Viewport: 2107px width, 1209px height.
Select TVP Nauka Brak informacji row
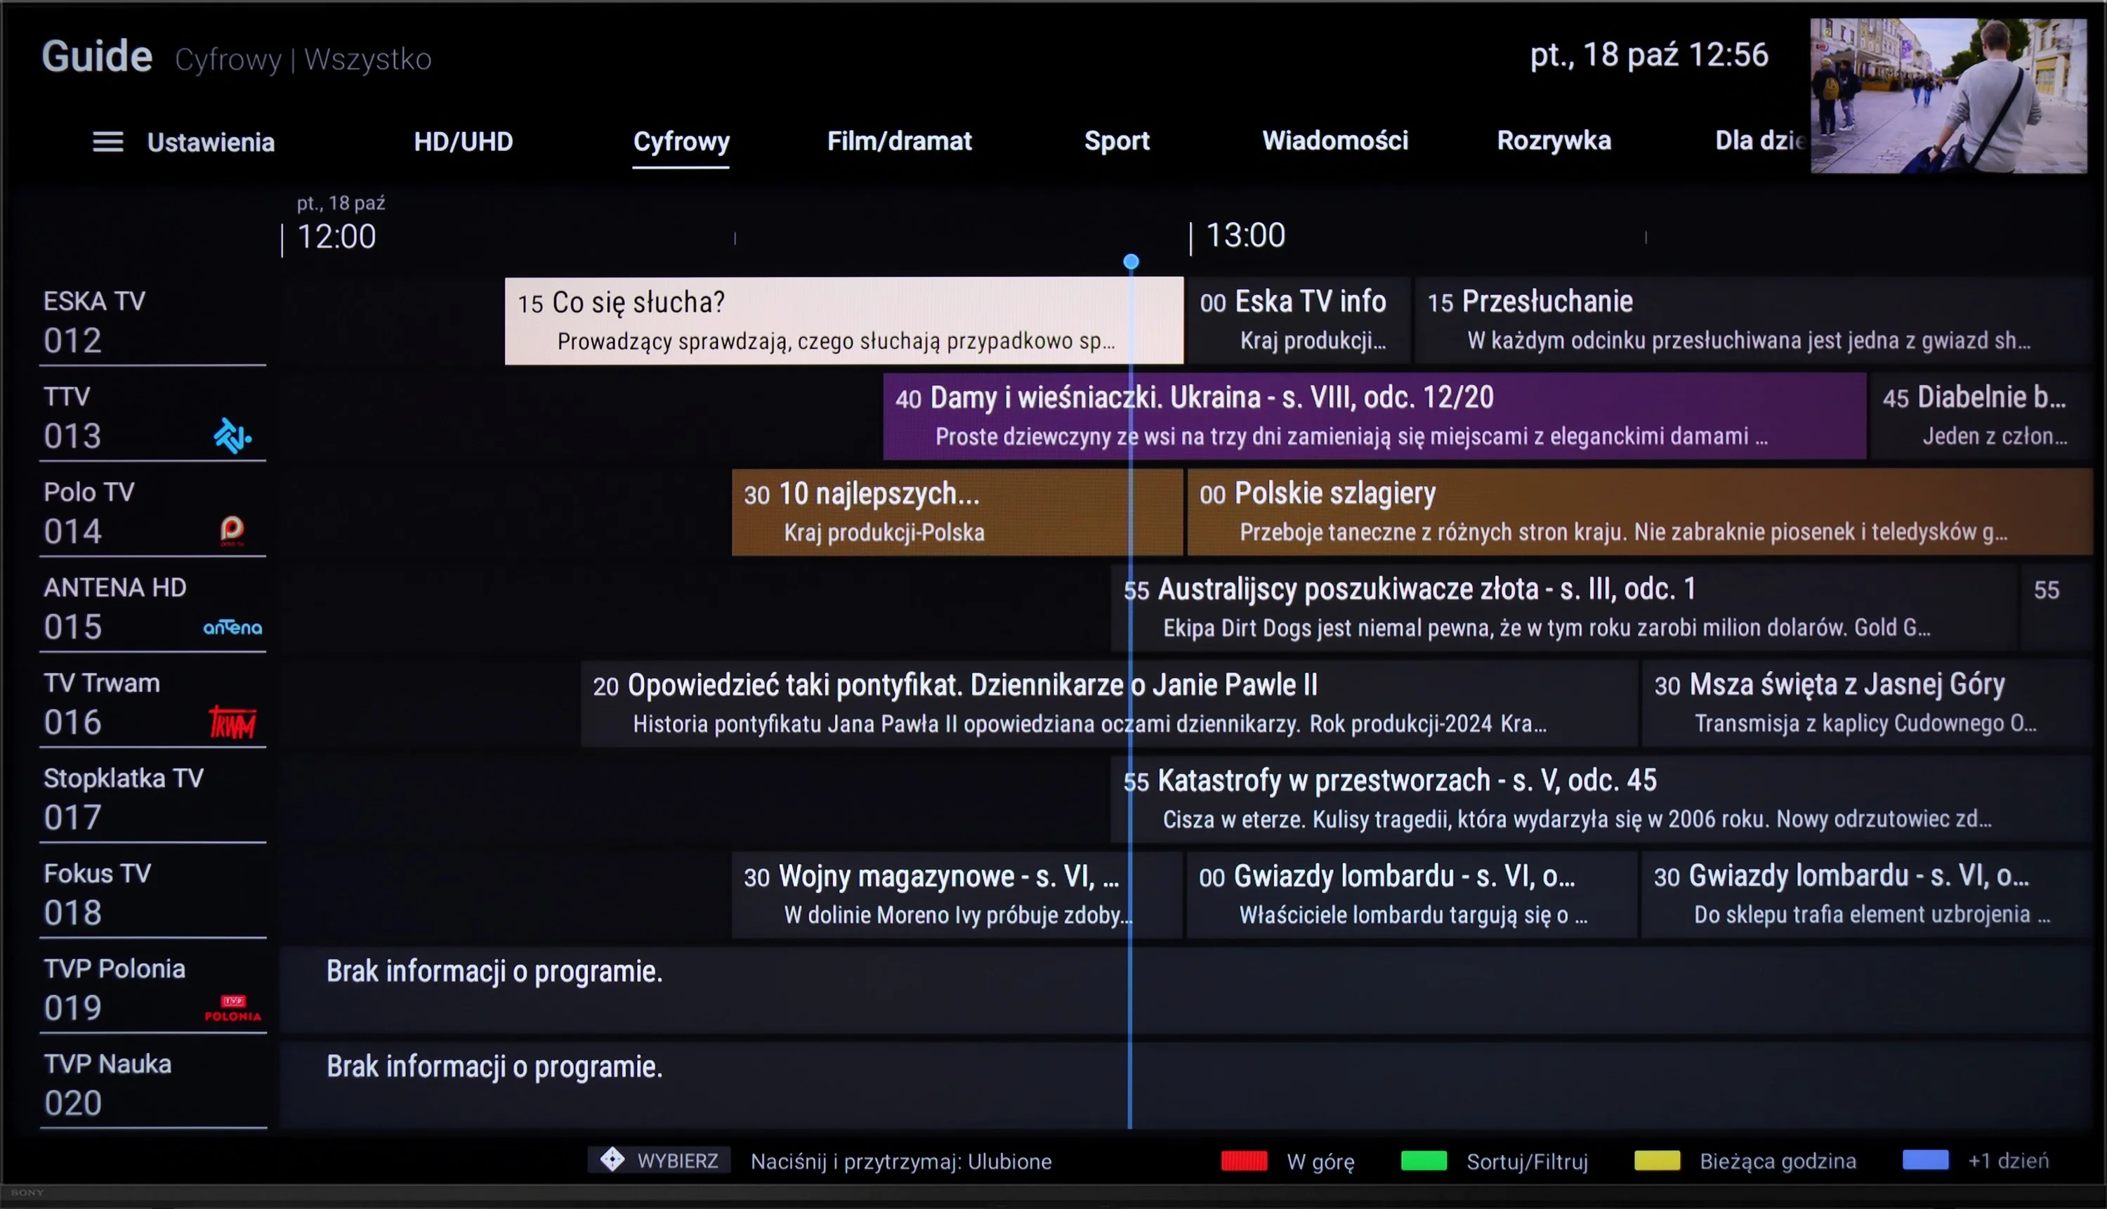click(1186, 1085)
